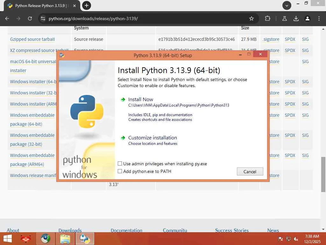Click the browser forward arrow
Viewport: 326px width, 245px height.
pos(18,19)
